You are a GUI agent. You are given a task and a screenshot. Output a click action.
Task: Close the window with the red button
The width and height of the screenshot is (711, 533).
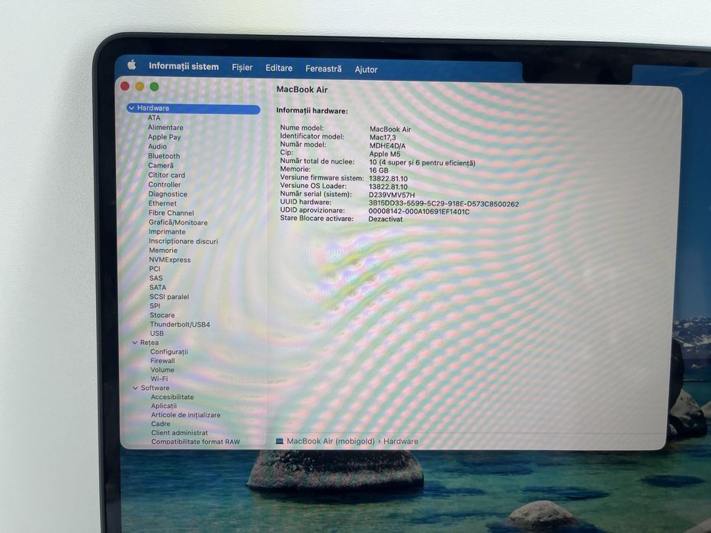click(125, 86)
